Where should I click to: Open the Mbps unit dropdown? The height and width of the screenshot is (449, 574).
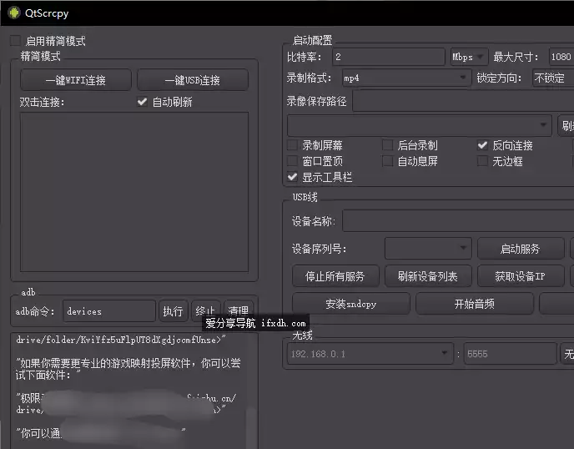click(x=469, y=57)
